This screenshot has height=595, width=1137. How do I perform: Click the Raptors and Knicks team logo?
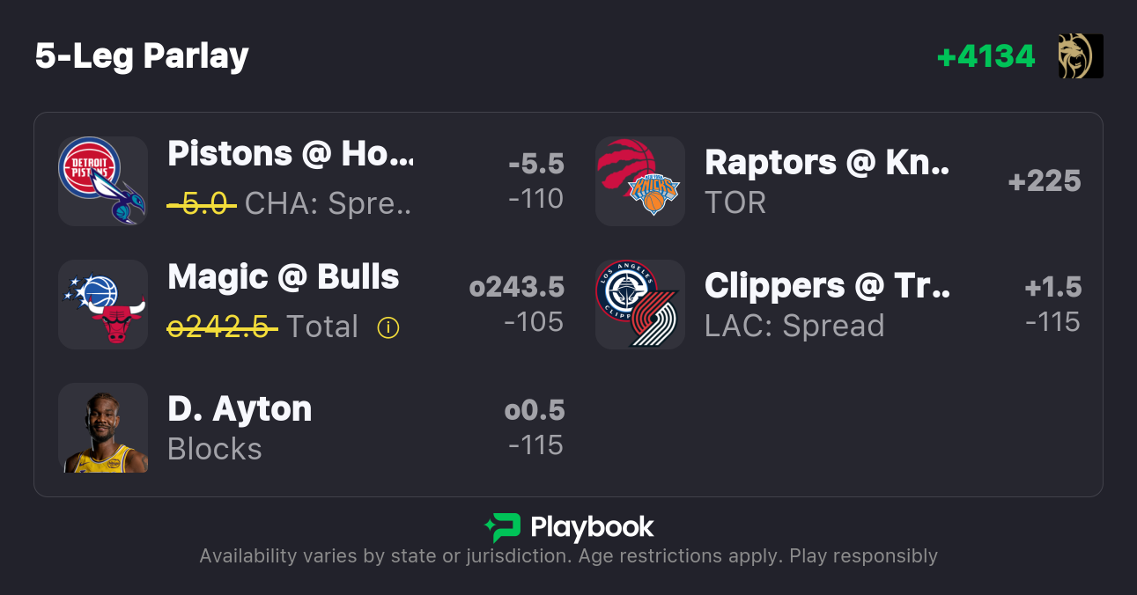(639, 181)
